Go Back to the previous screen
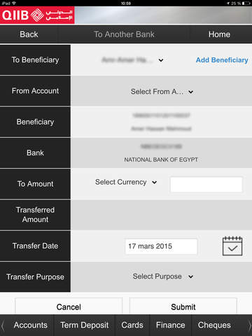The width and height of the screenshot is (252, 336). [x=29, y=34]
